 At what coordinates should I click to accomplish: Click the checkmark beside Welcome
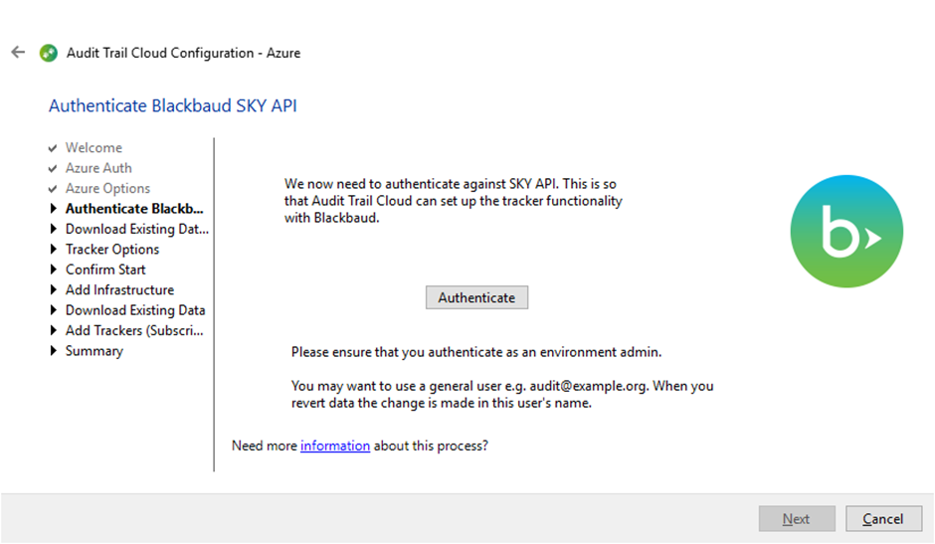click(x=53, y=148)
